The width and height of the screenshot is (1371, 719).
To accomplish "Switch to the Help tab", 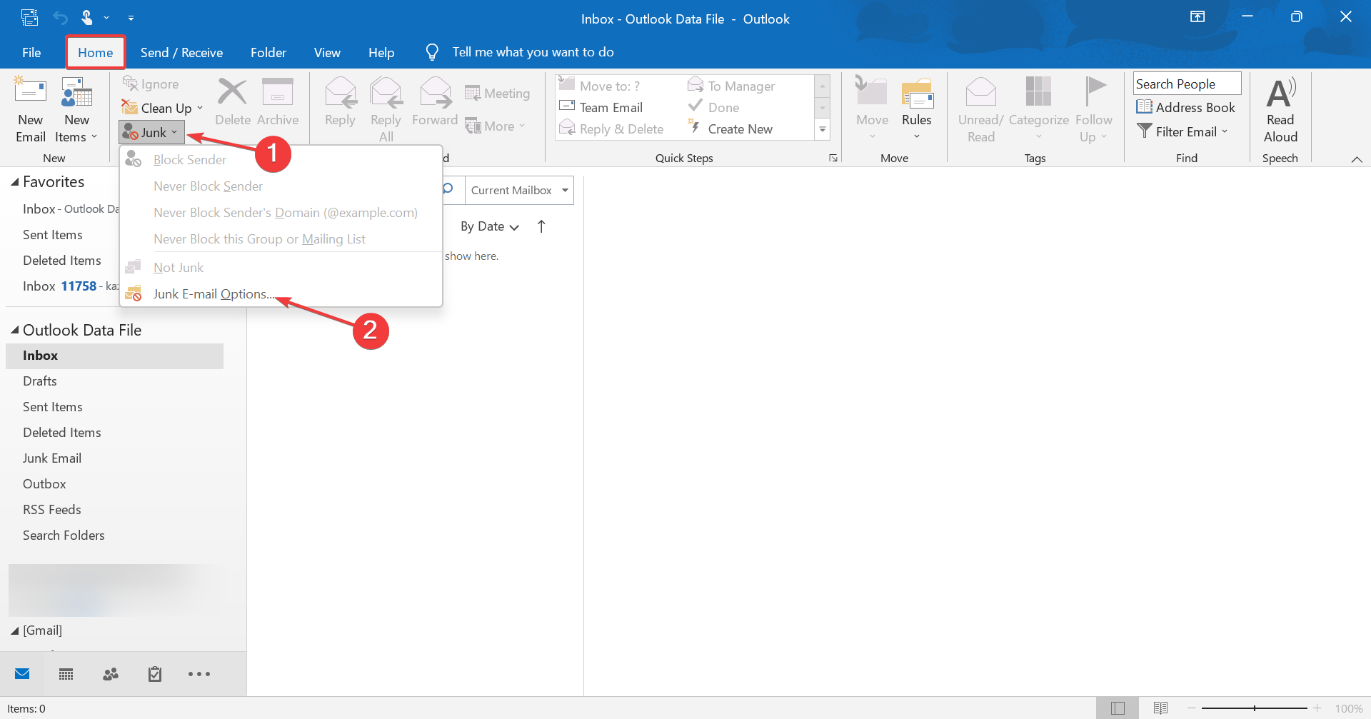I will pyautogui.click(x=381, y=52).
